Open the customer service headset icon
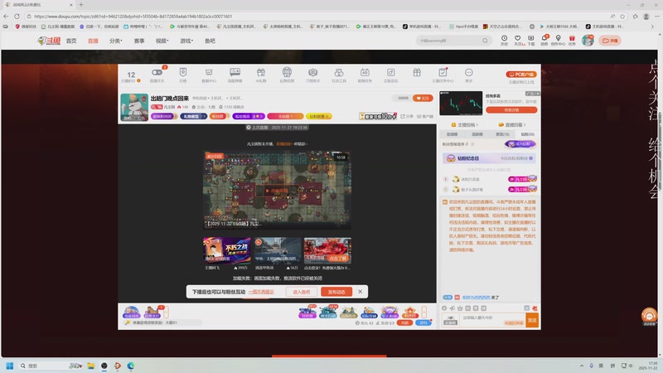Screen dimensions: 663x373 click(649, 316)
